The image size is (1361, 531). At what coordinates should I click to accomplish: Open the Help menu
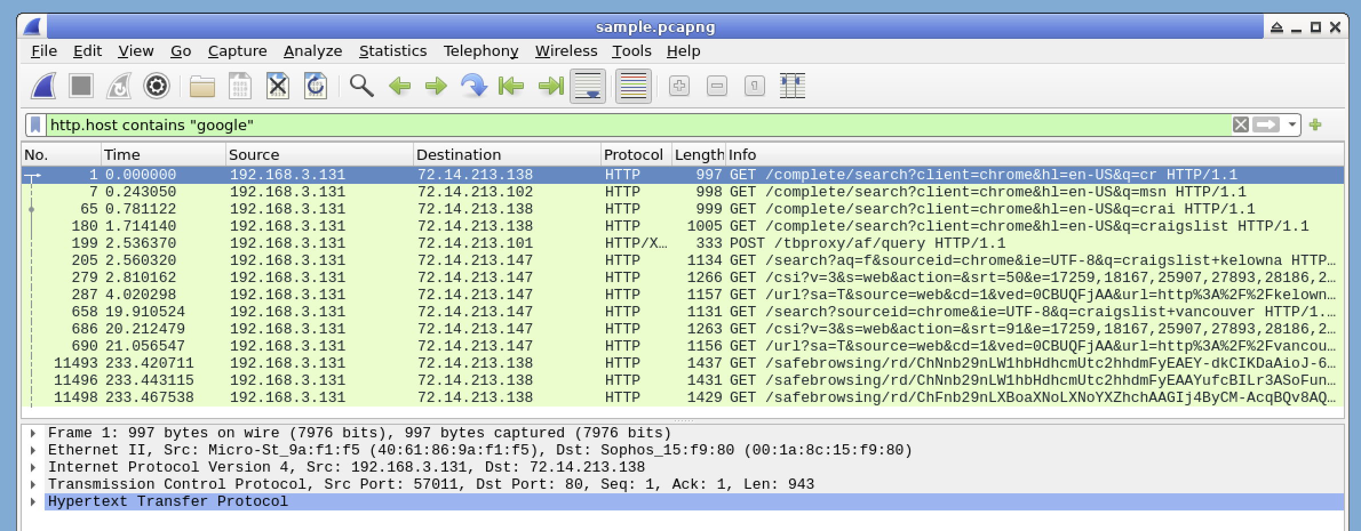tap(683, 51)
